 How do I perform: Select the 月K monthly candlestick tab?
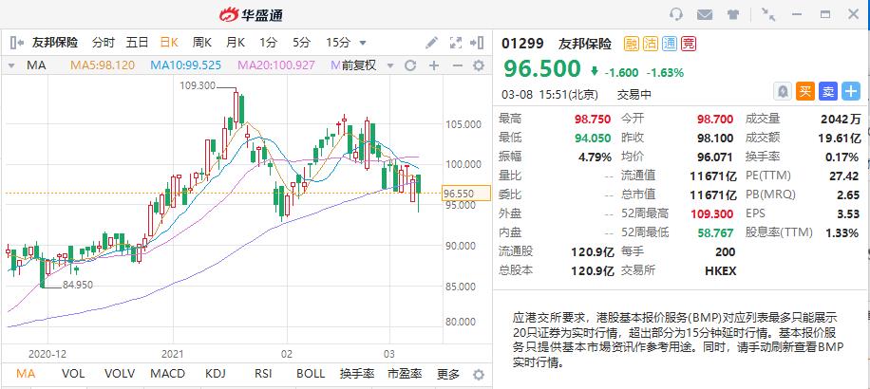pyautogui.click(x=236, y=43)
